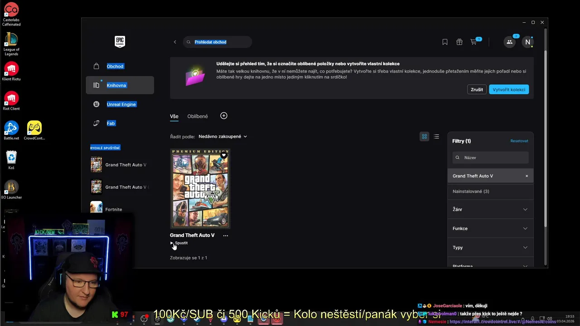Viewport: 580px width, 326px height.
Task: Open CrowdControl desktop icon
Action: (x=34, y=130)
